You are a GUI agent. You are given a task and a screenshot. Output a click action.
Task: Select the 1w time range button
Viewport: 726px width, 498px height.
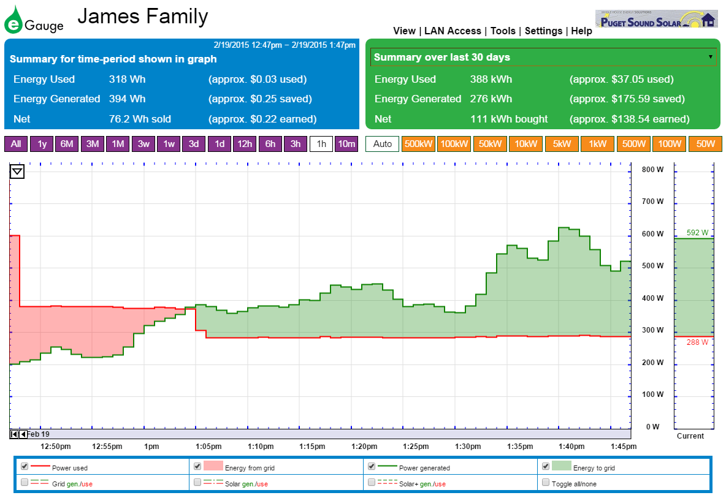click(x=168, y=144)
